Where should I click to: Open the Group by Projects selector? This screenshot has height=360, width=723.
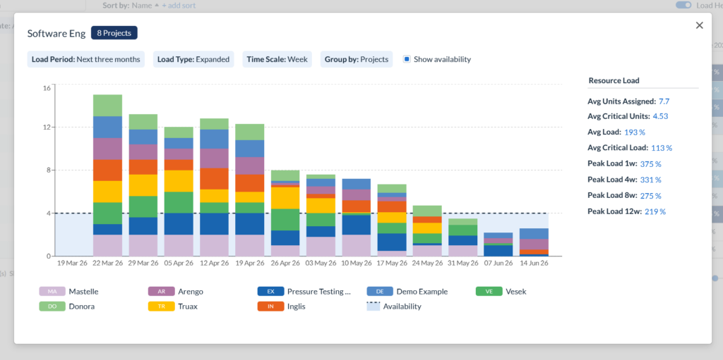357,59
